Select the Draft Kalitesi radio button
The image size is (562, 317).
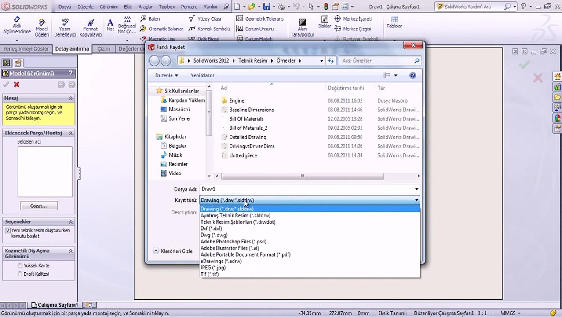coord(20,274)
